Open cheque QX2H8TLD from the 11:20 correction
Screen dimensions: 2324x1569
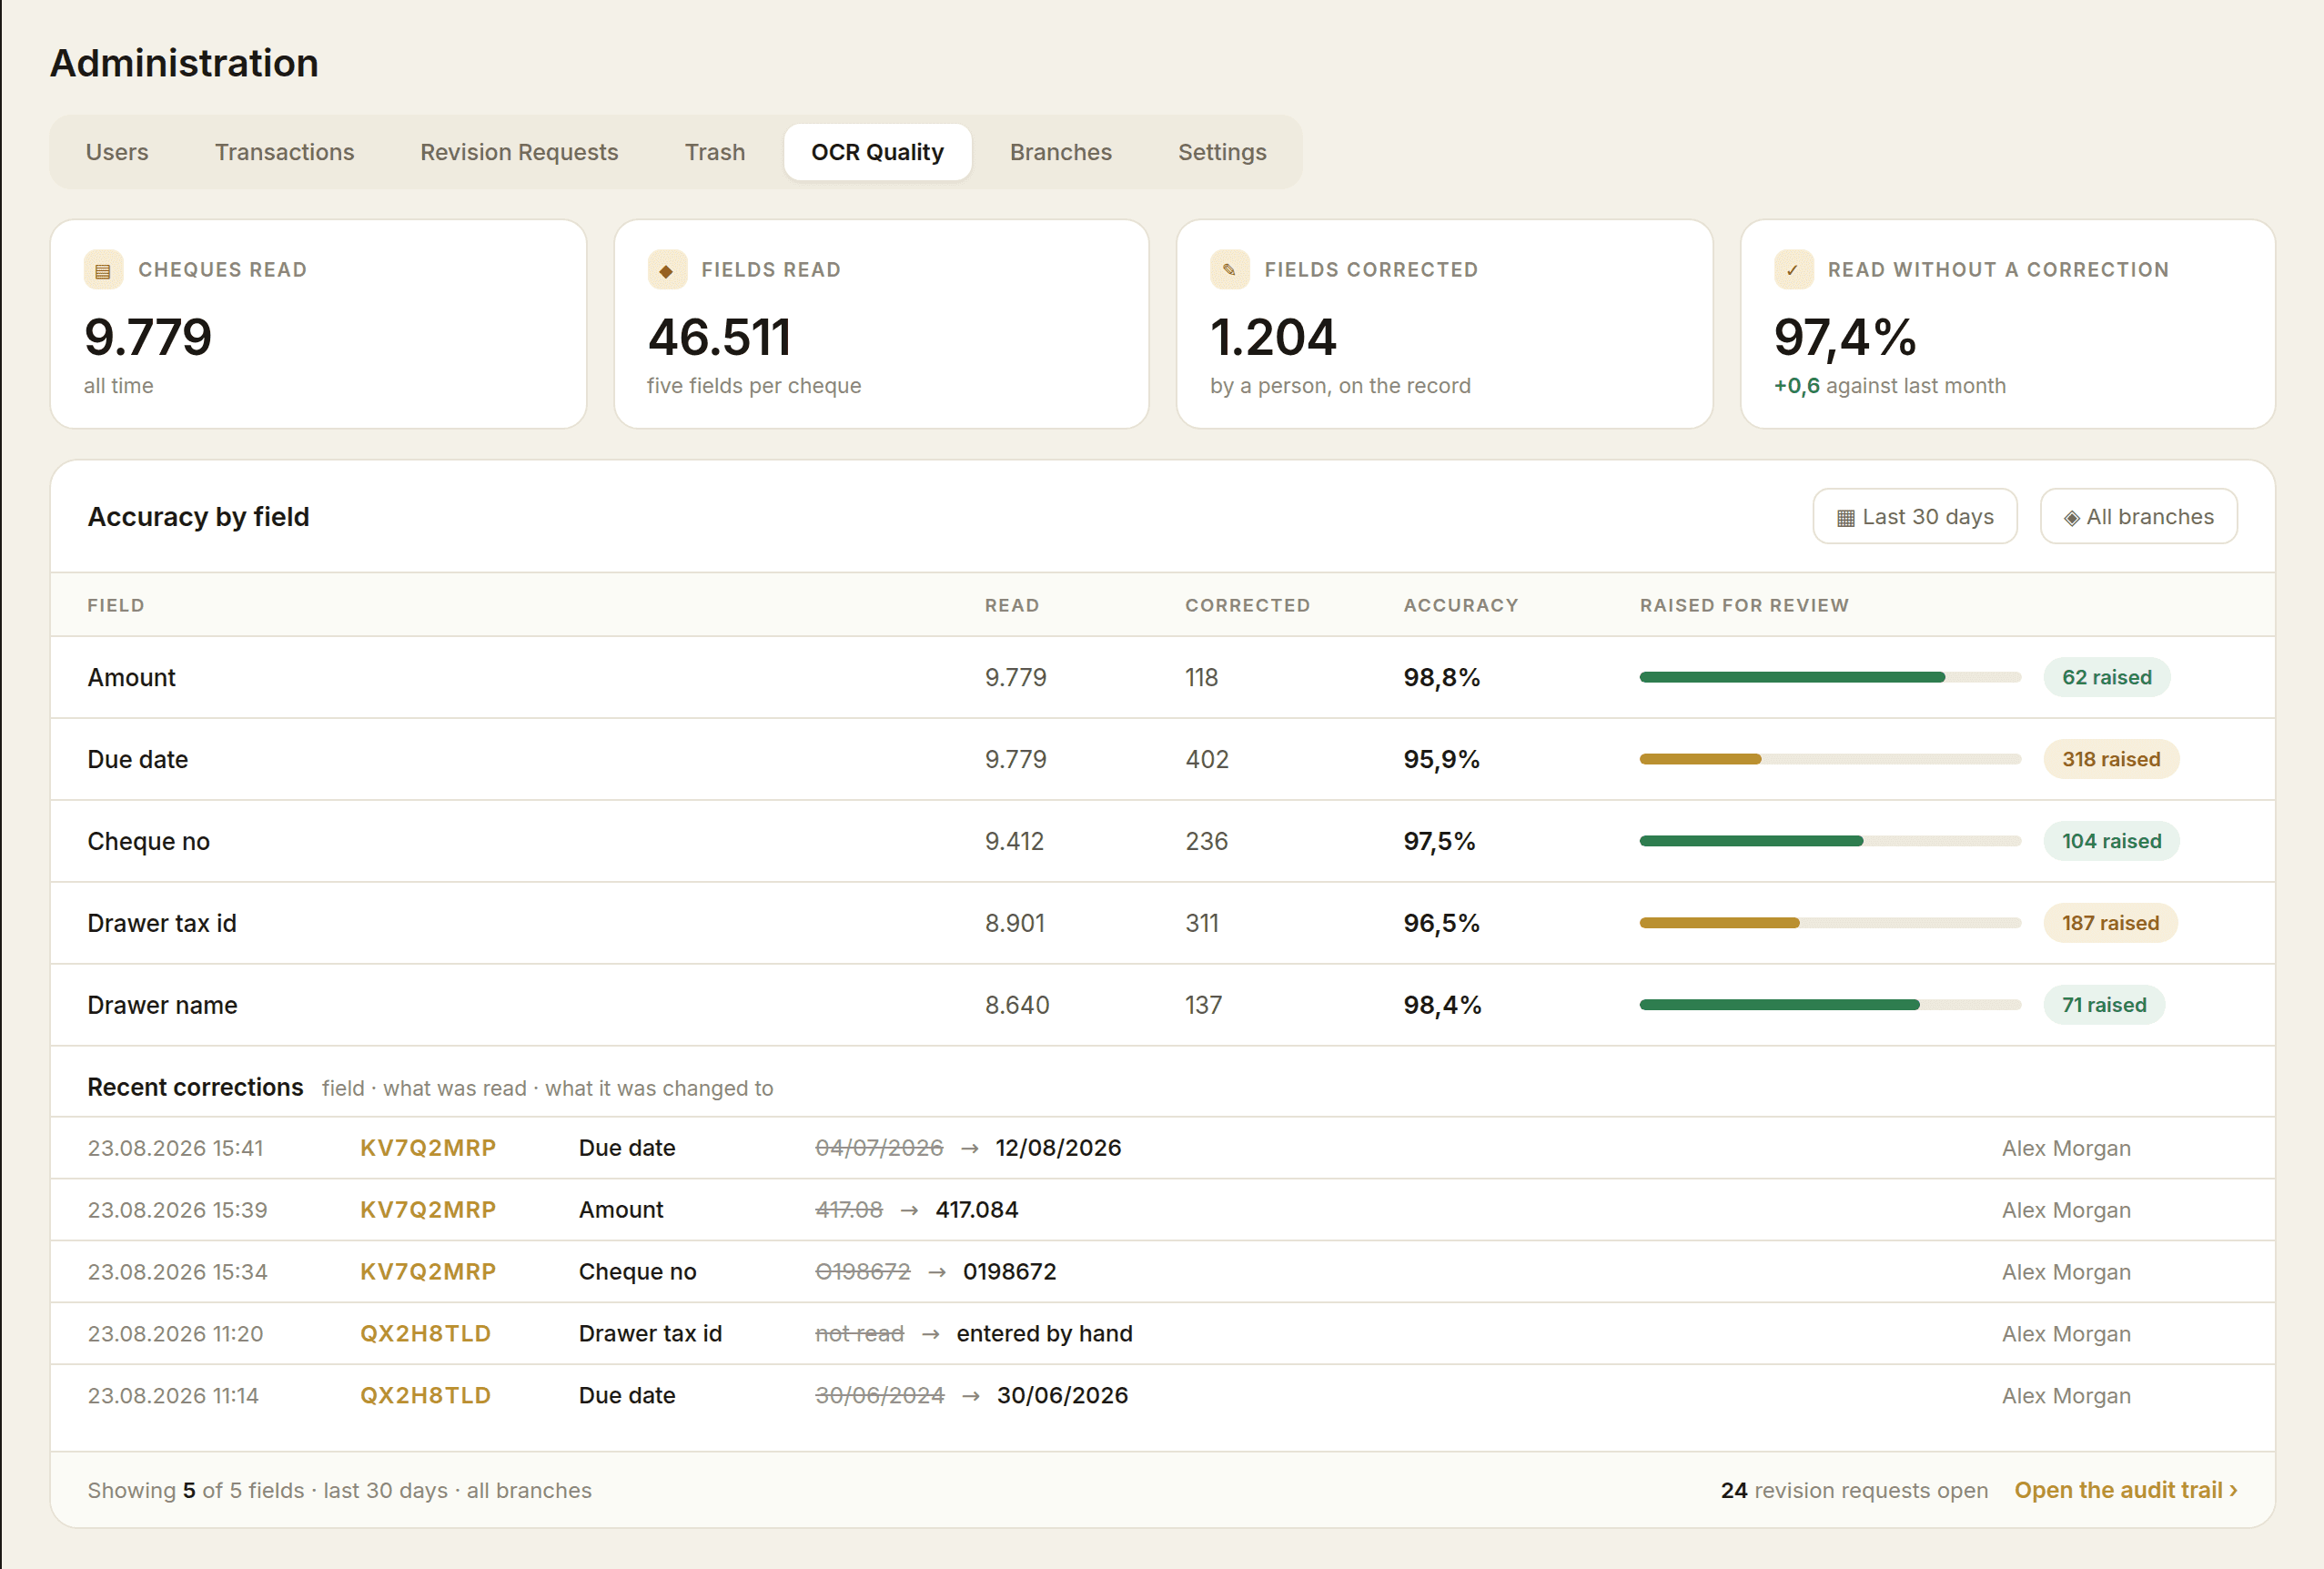point(425,1334)
